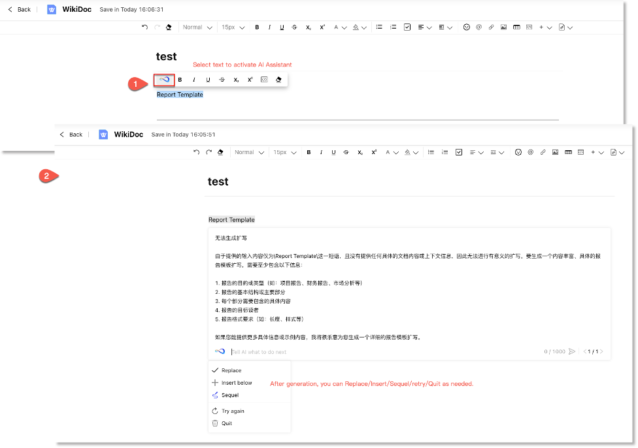Click undo in the front window toolbar
638x448 pixels.
click(x=197, y=152)
